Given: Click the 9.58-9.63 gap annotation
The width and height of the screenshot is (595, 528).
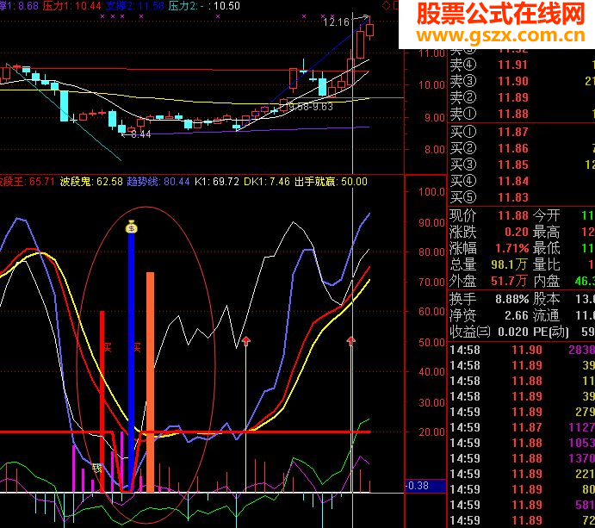Looking at the screenshot, I should coord(311,107).
